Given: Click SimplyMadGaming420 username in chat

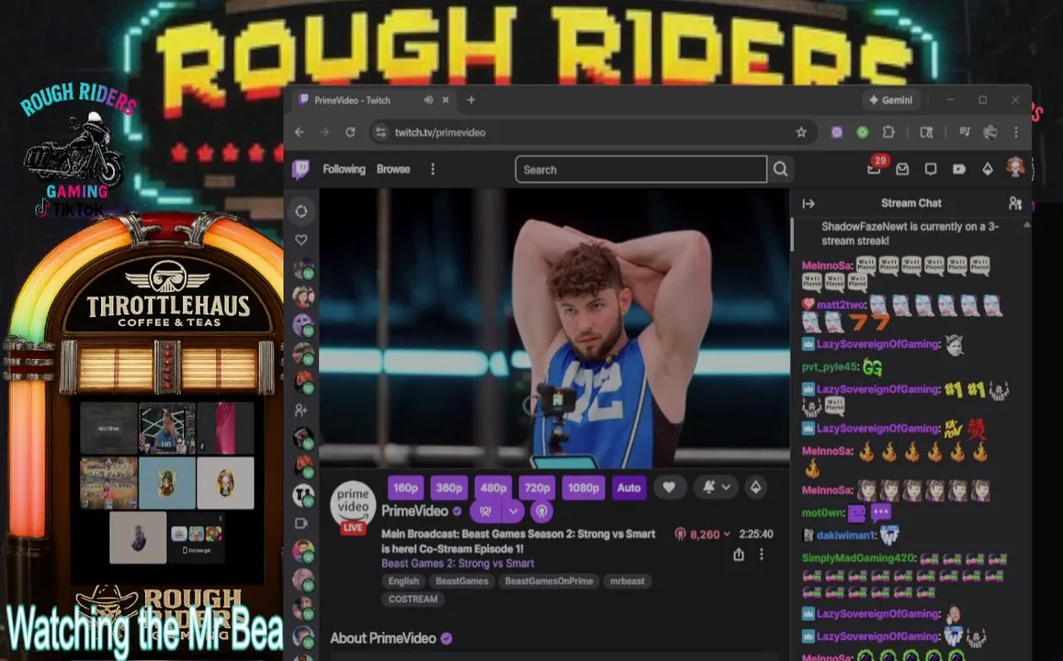Looking at the screenshot, I should [858, 559].
